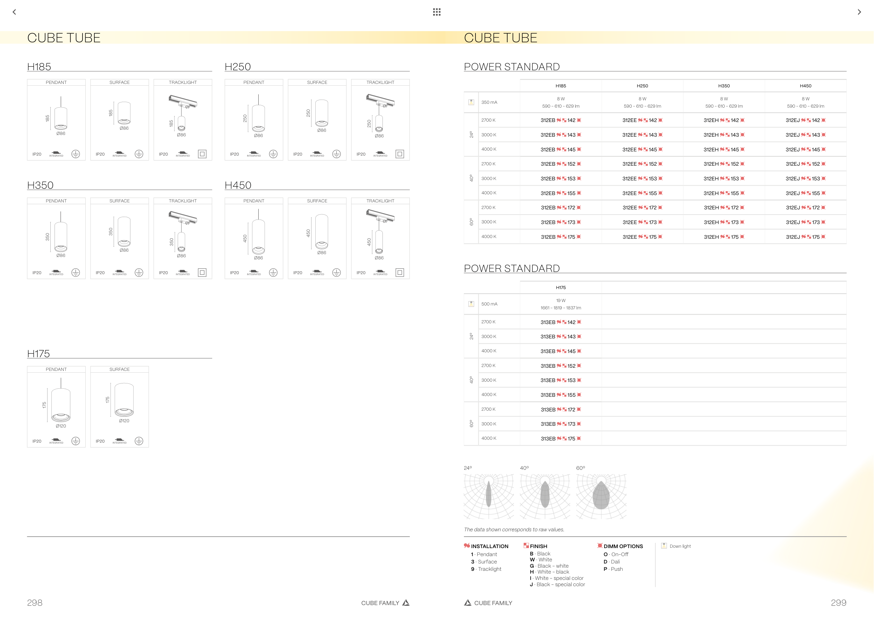
Task: Click the Cube Family triangle logo, page 299
Action: click(x=468, y=603)
